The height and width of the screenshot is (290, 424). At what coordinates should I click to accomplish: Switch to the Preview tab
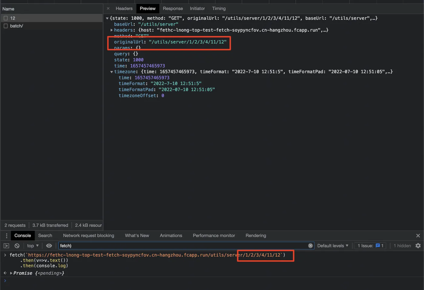(x=148, y=8)
